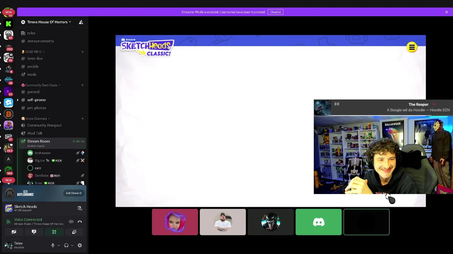Click the Get Reward! button
Image resolution: width=453 pixels, height=254 pixels.
(74, 193)
